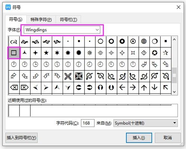Pick the up-left diagonal arrow symbol

165,87
